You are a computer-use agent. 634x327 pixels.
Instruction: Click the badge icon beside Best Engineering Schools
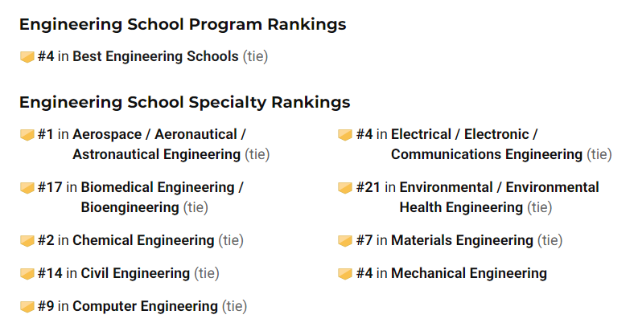(27, 57)
